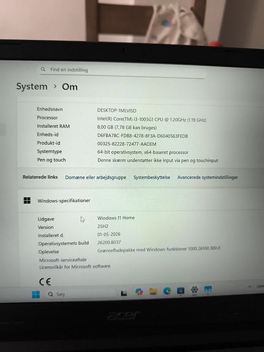This screenshot has width=264, height=352.
Task: Open 'Licensvilkår for Microsoft-software' link
Action: click(75, 266)
